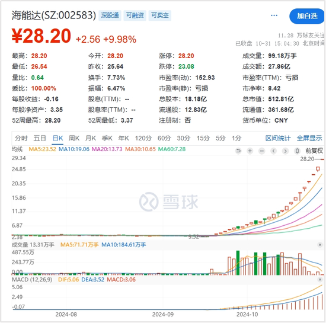This screenshot has height=323, width=326.
Task: Add stock with 加自选 button
Action: [307, 16]
